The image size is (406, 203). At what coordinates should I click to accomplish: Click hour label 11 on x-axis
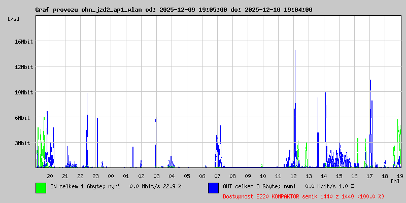point(278,176)
